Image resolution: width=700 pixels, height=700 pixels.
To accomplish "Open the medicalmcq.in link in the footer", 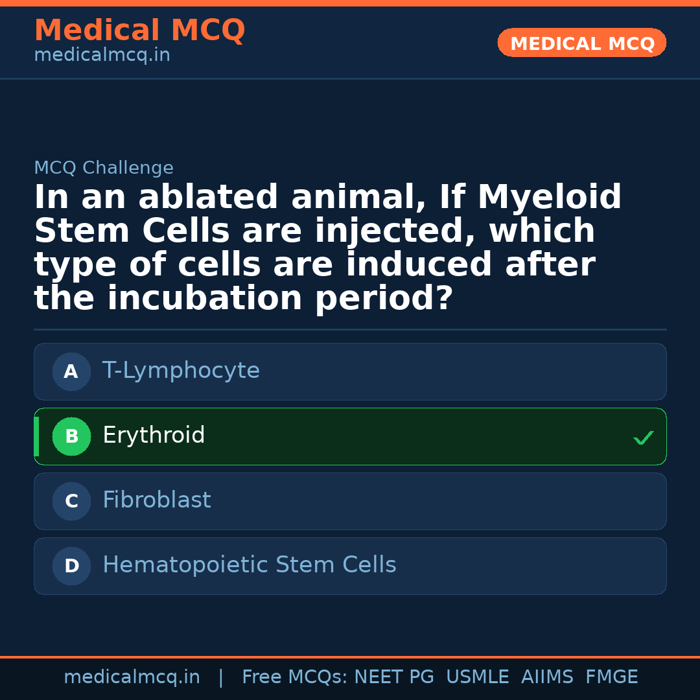I will (x=132, y=677).
